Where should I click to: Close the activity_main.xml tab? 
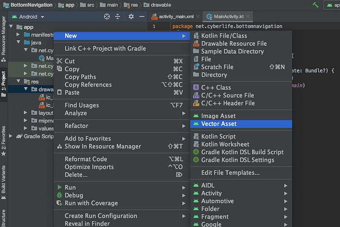(198, 16)
